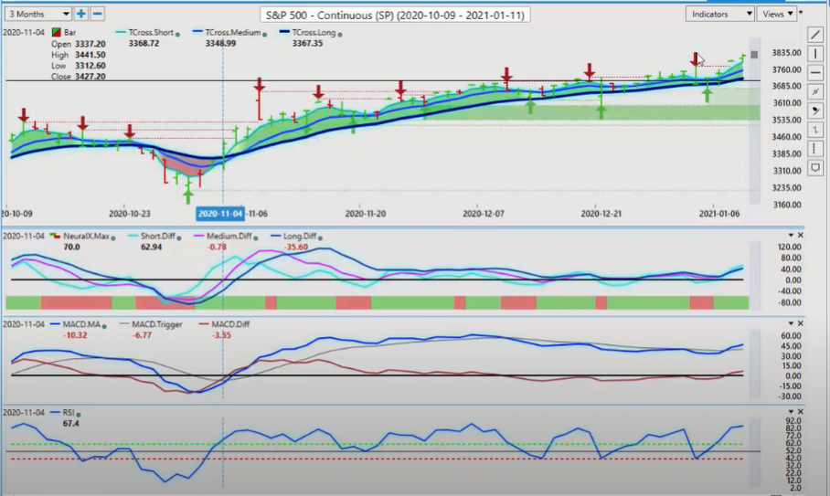The height and width of the screenshot is (496, 830).
Task: Zoom out with the minus button
Action: 98,14
